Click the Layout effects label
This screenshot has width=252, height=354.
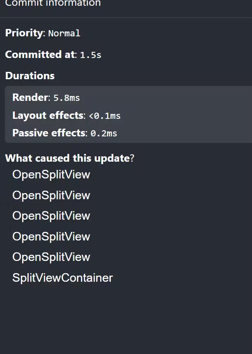tap(48, 116)
